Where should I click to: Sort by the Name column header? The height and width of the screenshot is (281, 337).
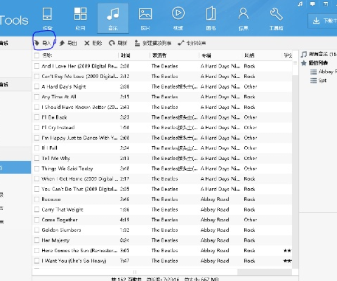point(47,56)
